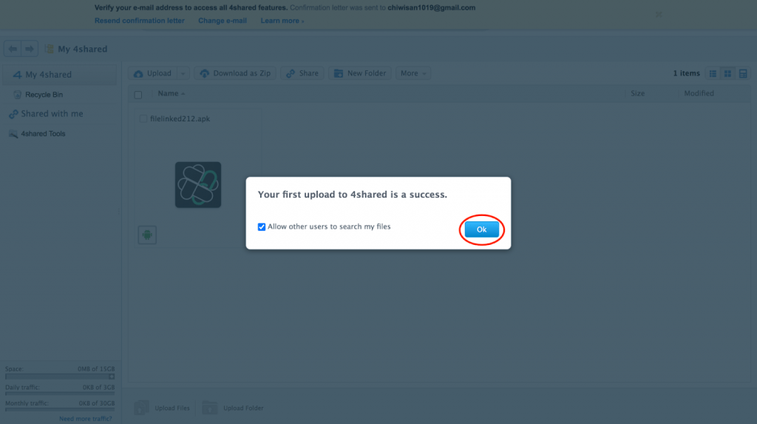Click the Ok button in the dialog

coord(481,229)
